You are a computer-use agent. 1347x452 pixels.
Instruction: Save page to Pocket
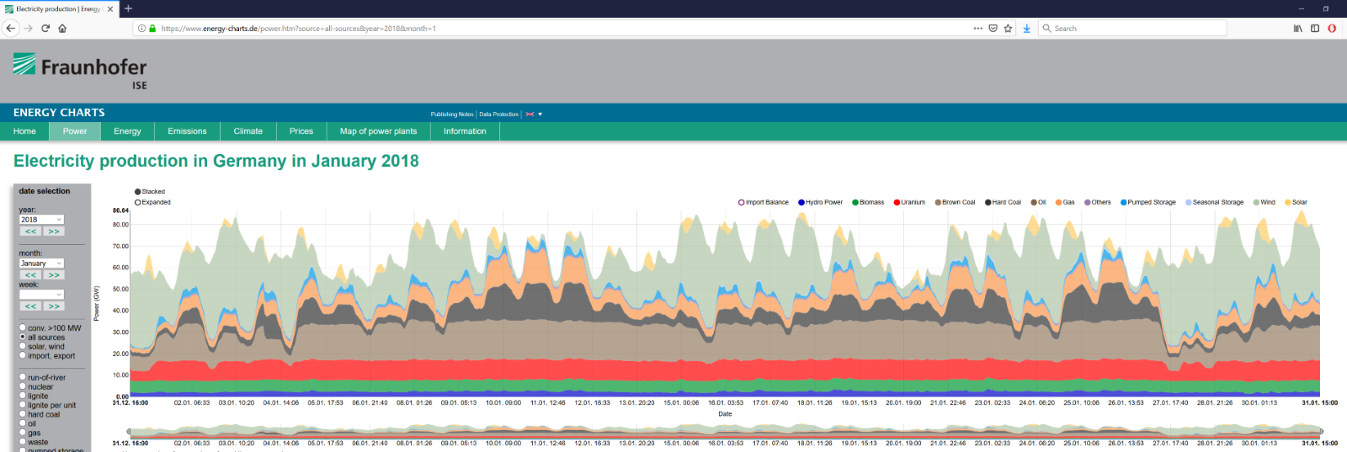click(993, 29)
